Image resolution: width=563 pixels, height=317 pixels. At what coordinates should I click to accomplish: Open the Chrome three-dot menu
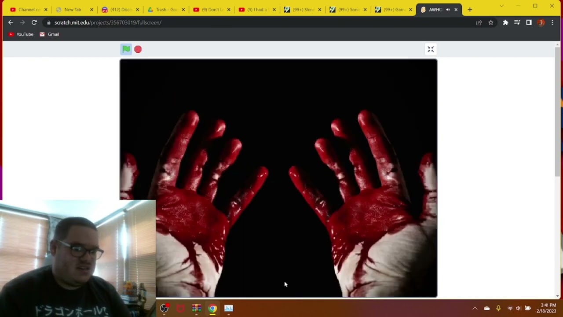tap(552, 22)
